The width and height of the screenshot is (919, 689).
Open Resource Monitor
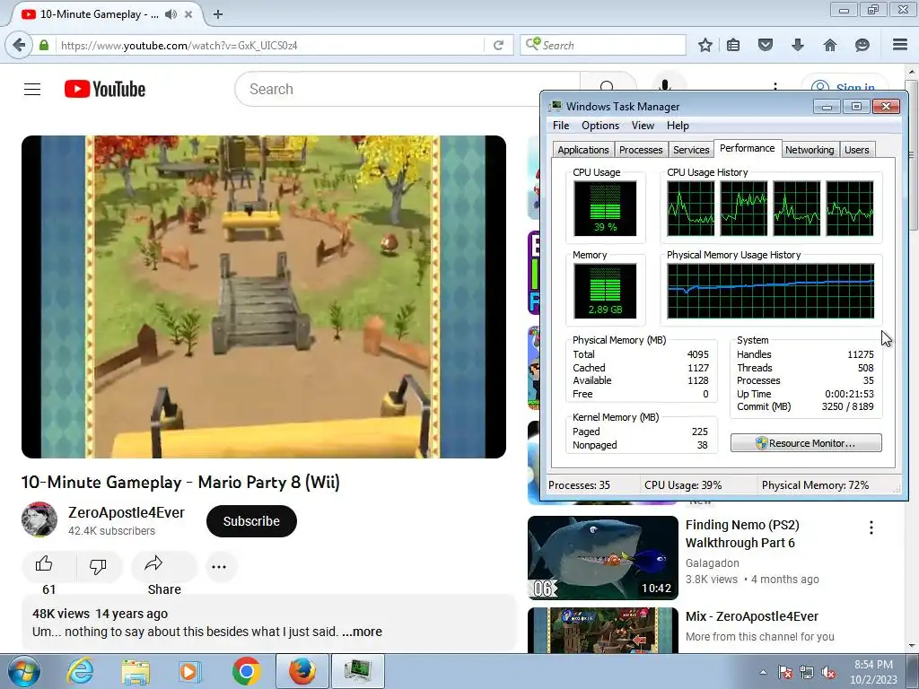pos(806,443)
